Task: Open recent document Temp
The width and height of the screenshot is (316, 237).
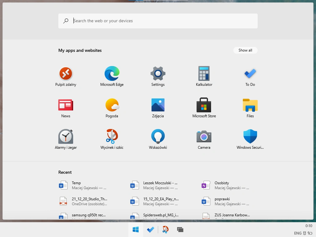Action: (x=83, y=185)
